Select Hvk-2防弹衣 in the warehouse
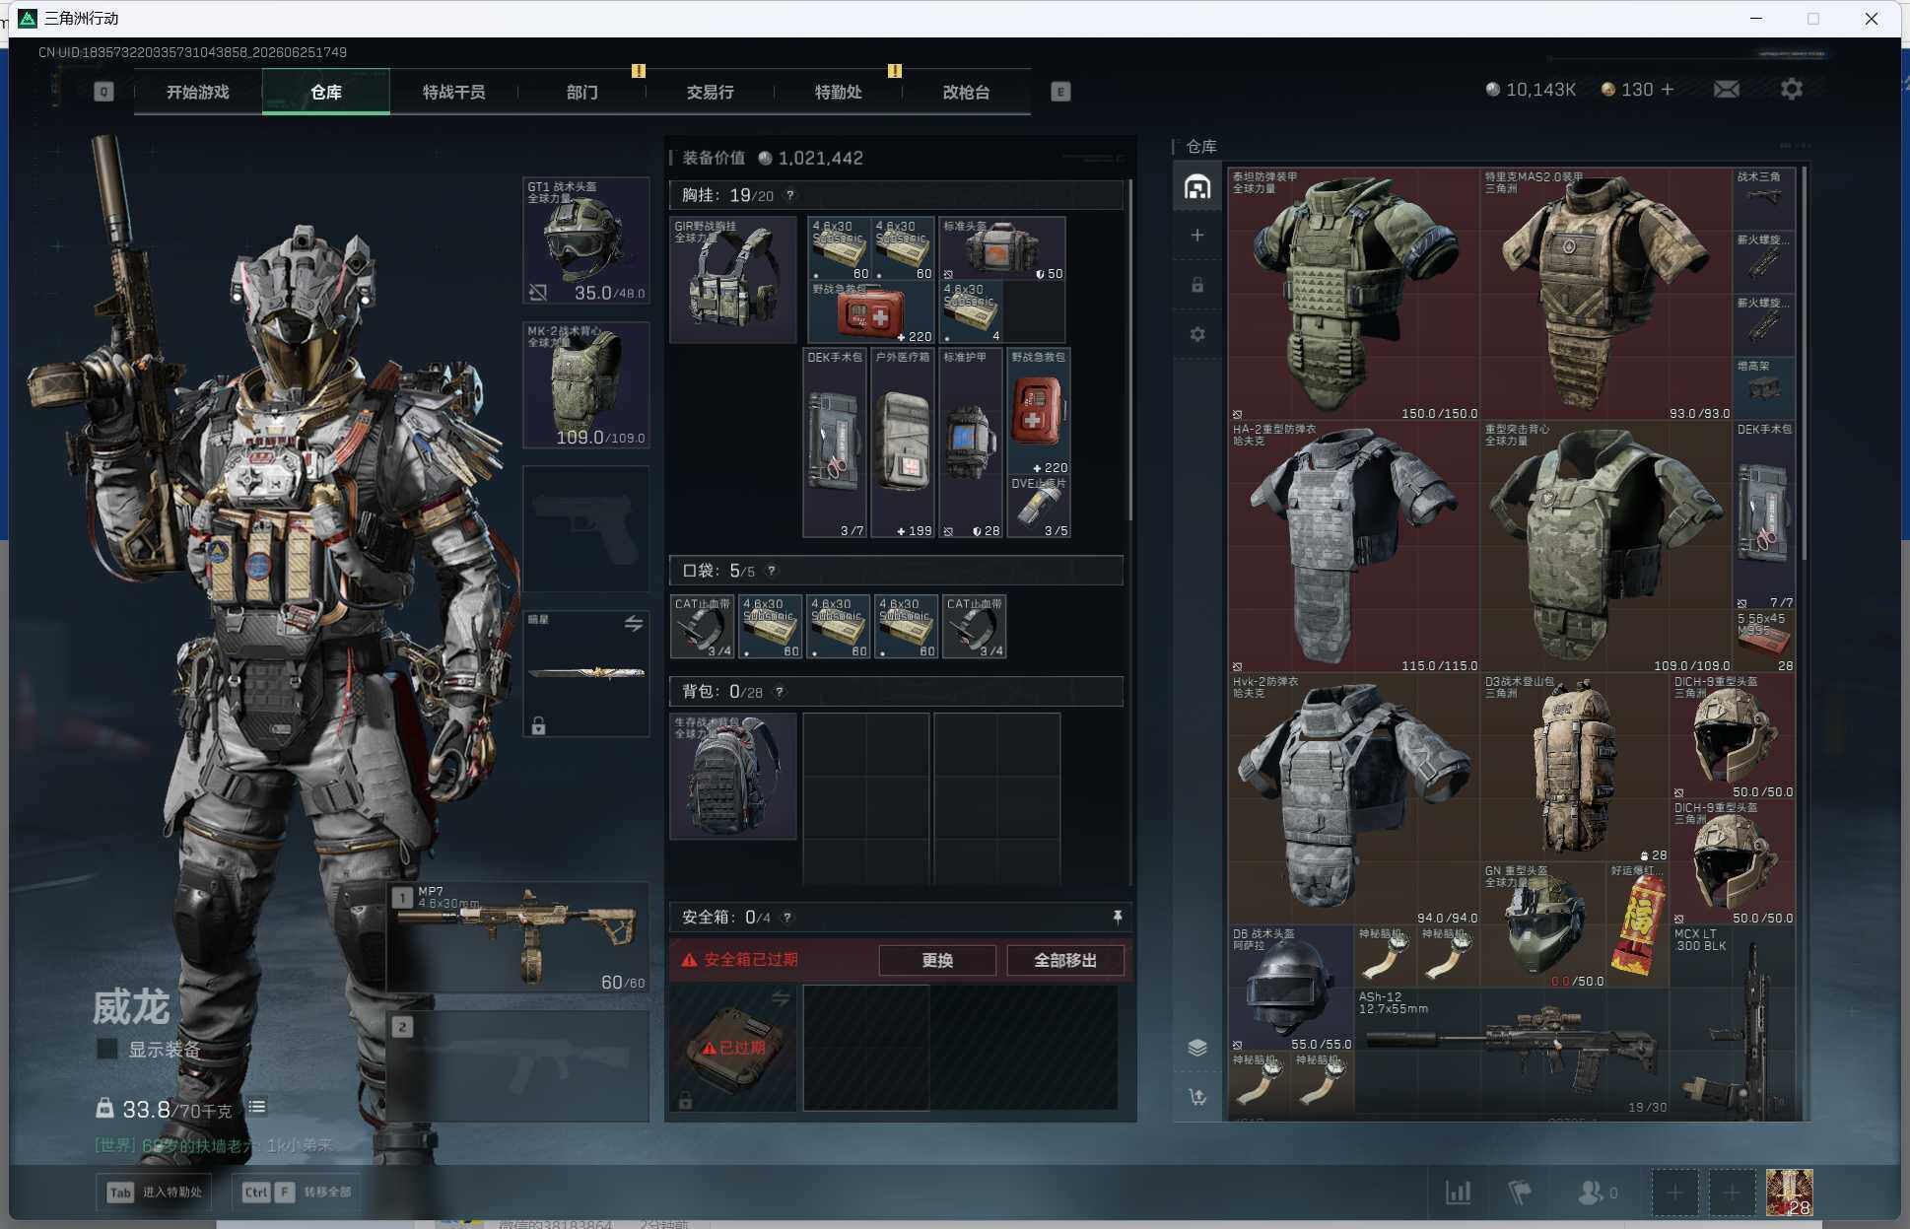This screenshot has width=1910, height=1229. click(x=1354, y=799)
